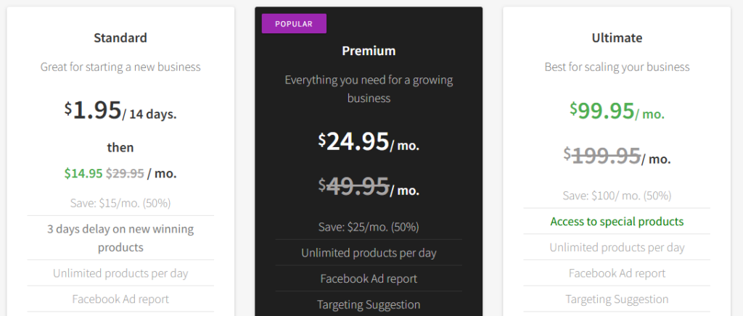This screenshot has width=743, height=316.
Task: Click 'Great for starting a new business' tagline
Action: click(120, 67)
